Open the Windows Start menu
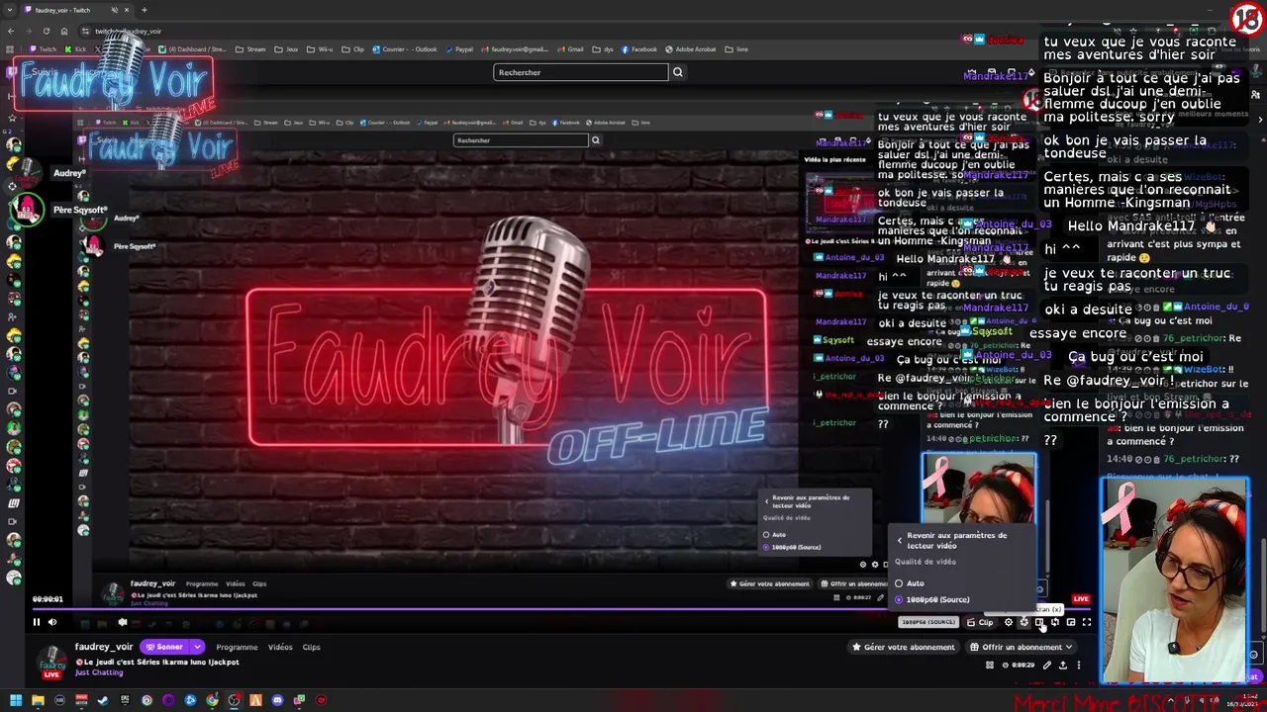1267x712 pixels. coord(15,701)
